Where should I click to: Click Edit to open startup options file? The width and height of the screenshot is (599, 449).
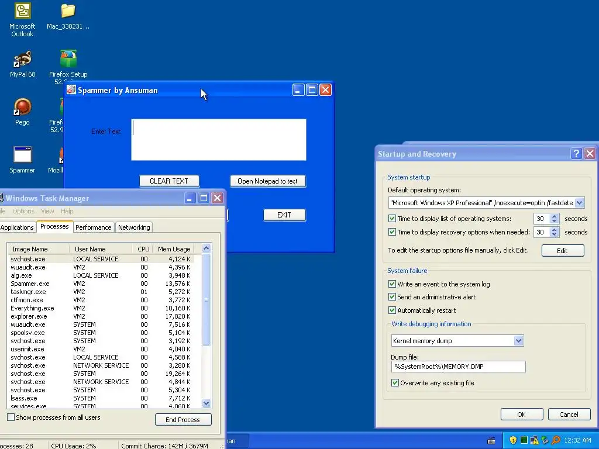pyautogui.click(x=562, y=250)
